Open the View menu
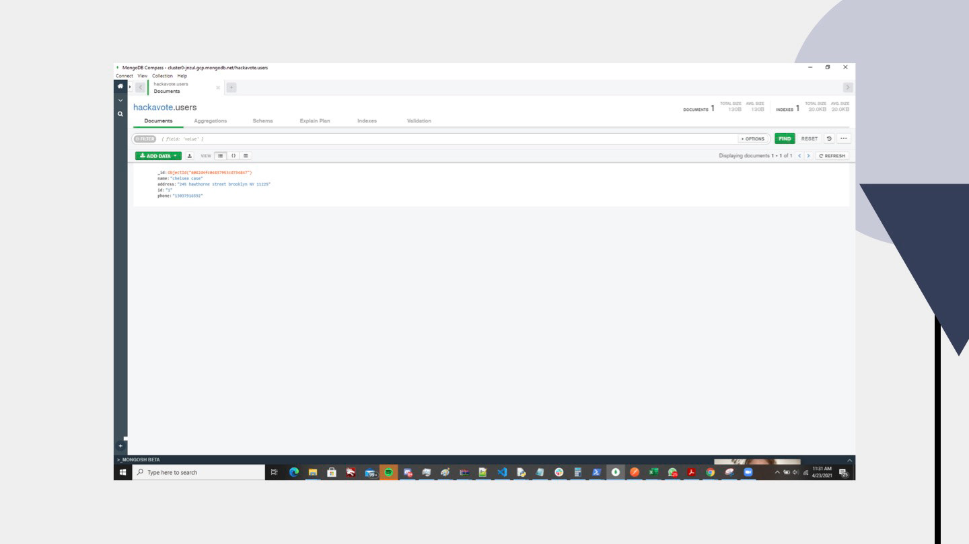The image size is (969, 544). tap(142, 76)
